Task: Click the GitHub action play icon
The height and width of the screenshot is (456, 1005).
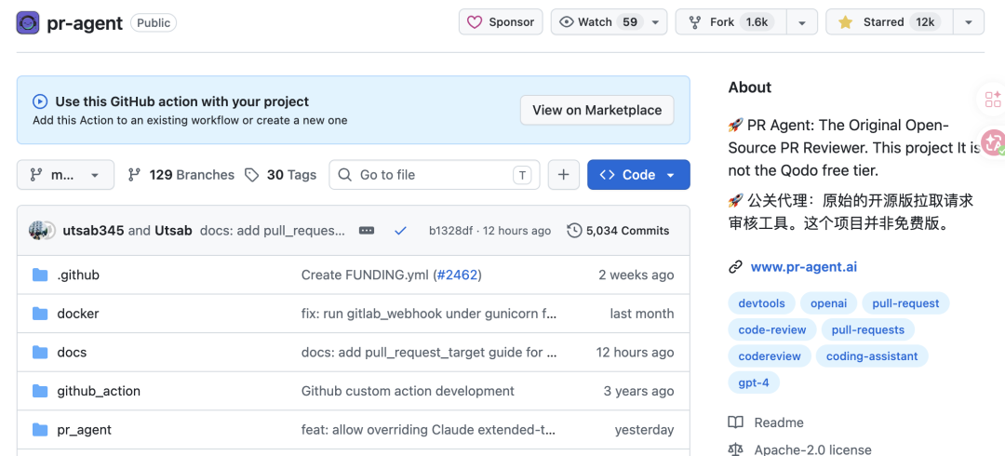Action: 40,101
